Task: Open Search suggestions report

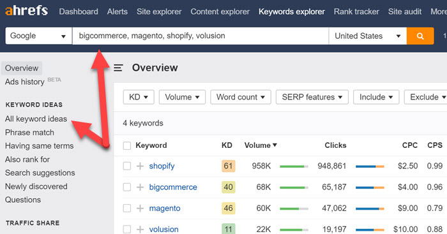Action: [x=40, y=173]
